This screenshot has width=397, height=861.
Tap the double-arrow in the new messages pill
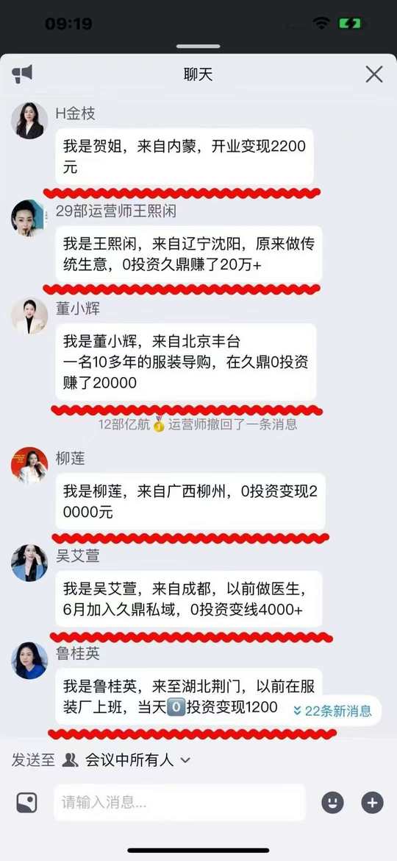(x=297, y=711)
